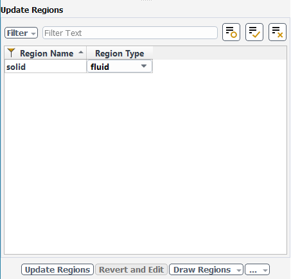This screenshot has width=291, height=279.
Task: Click the sort arrow beside Region Name
Action: point(81,53)
